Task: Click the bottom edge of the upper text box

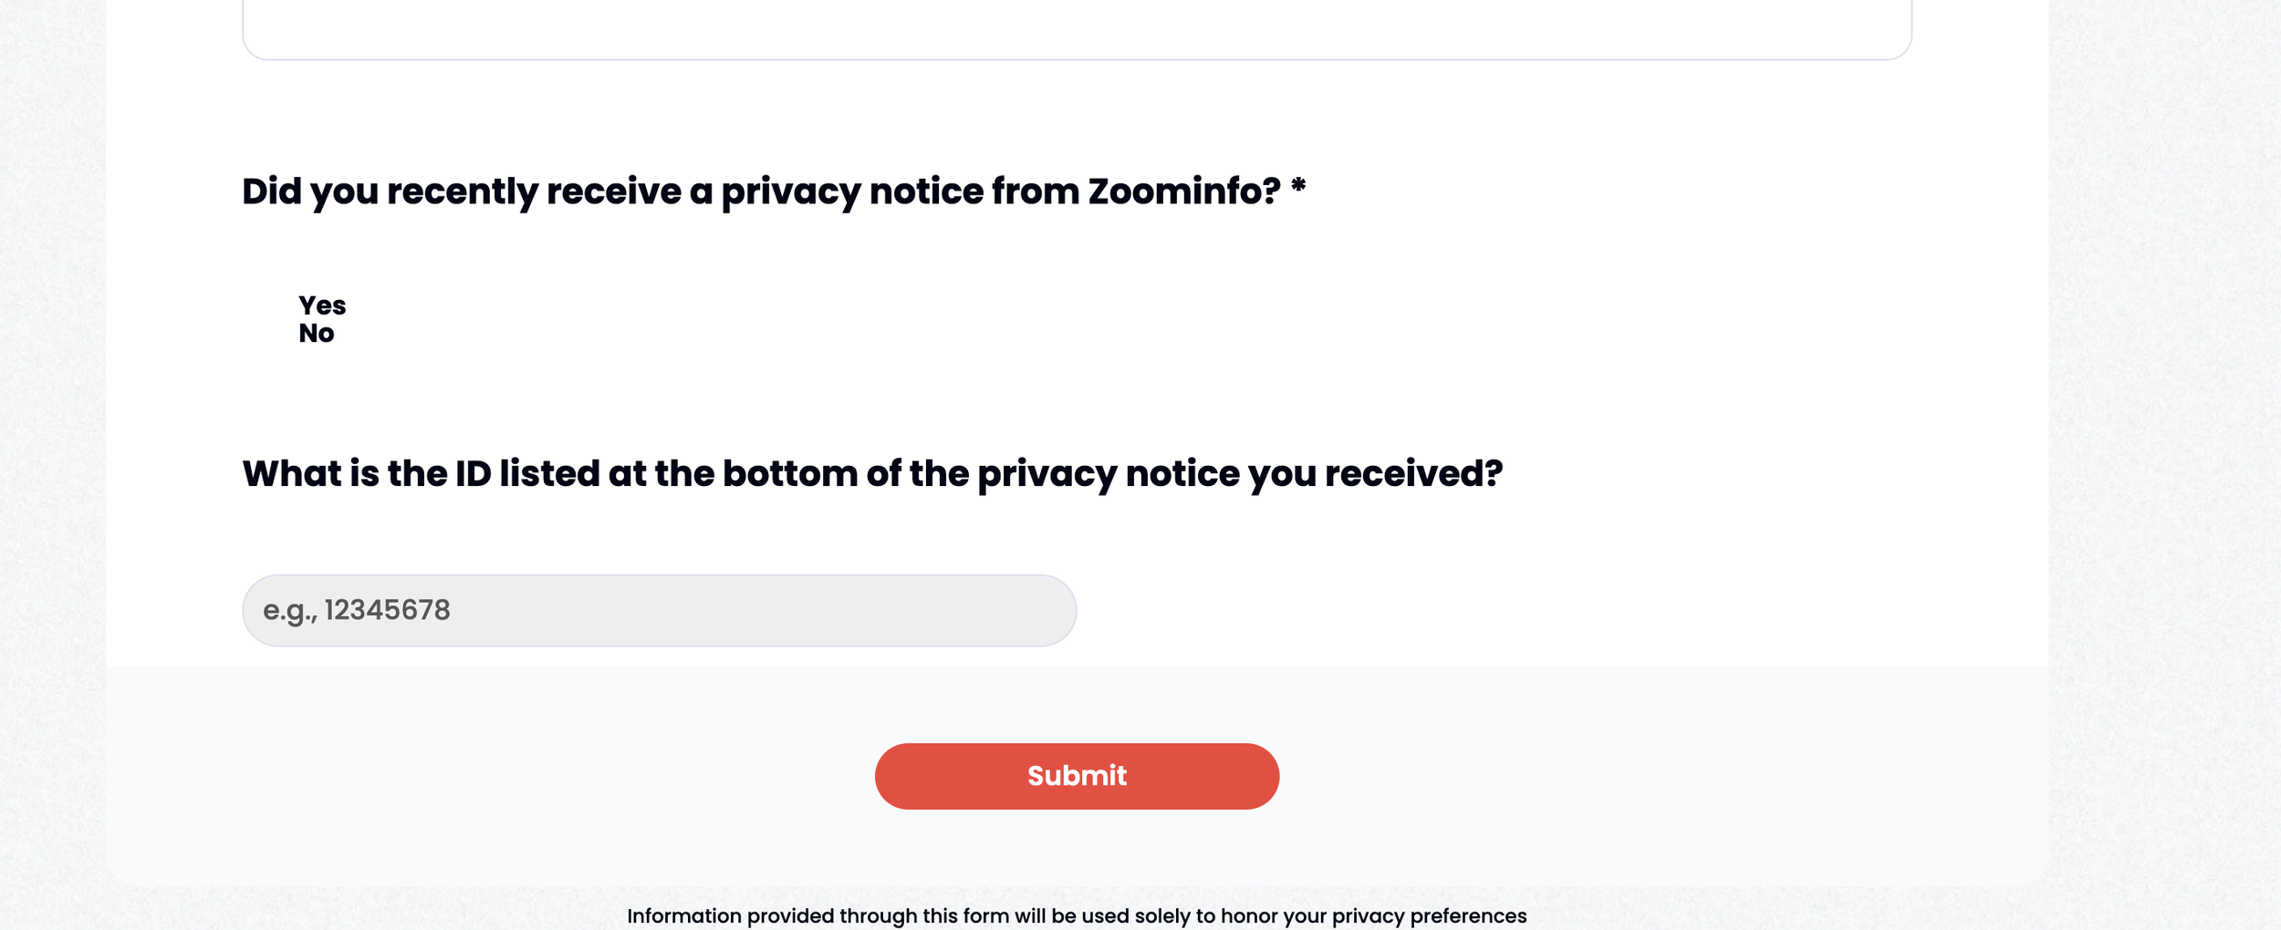Action: pyautogui.click(x=1077, y=58)
